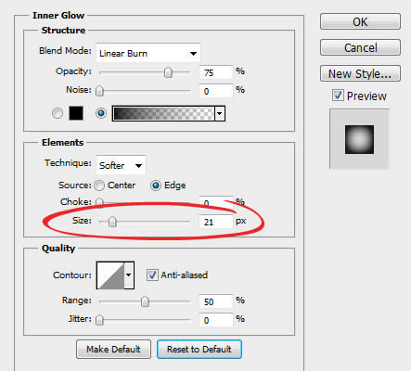Click Reset to Default button
Screen dimensions: 411x371
click(x=199, y=350)
